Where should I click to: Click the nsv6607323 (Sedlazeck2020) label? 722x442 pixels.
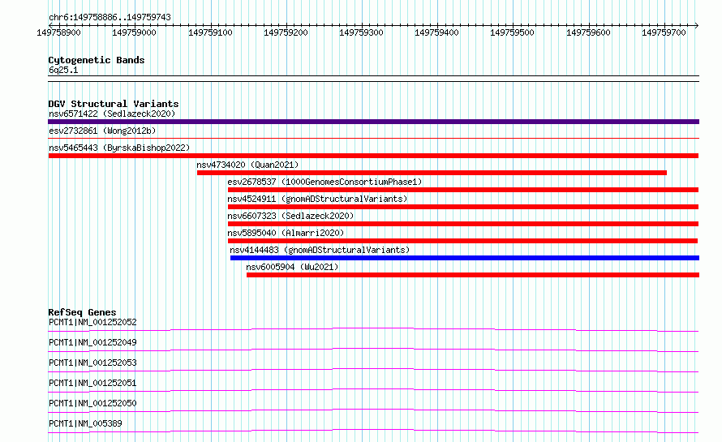click(x=290, y=216)
